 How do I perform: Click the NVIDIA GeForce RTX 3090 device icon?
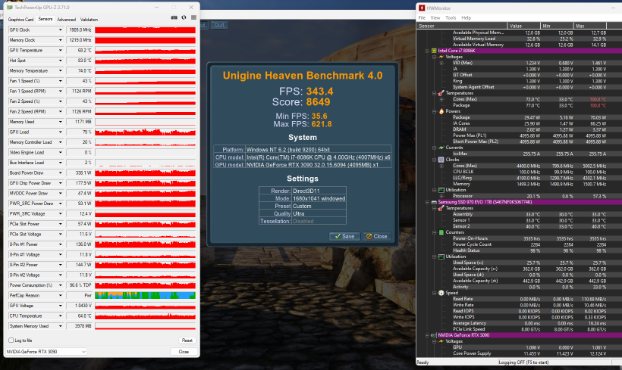pyautogui.click(x=434, y=335)
